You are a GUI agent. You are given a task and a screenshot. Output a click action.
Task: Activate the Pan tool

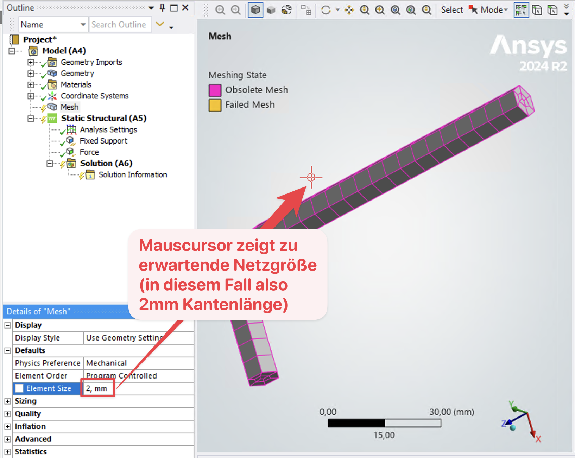point(349,10)
